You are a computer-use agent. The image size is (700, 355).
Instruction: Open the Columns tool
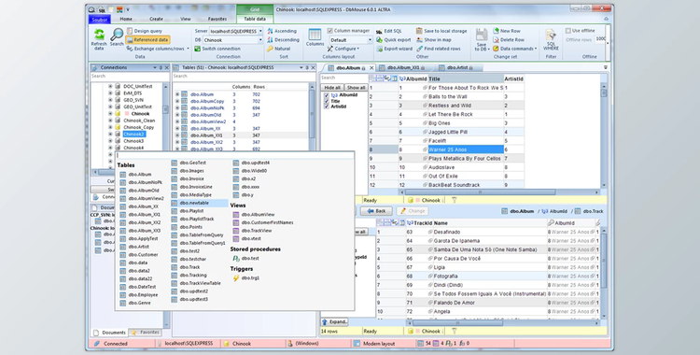(x=315, y=37)
